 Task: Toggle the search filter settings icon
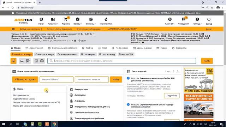pos(13,61)
